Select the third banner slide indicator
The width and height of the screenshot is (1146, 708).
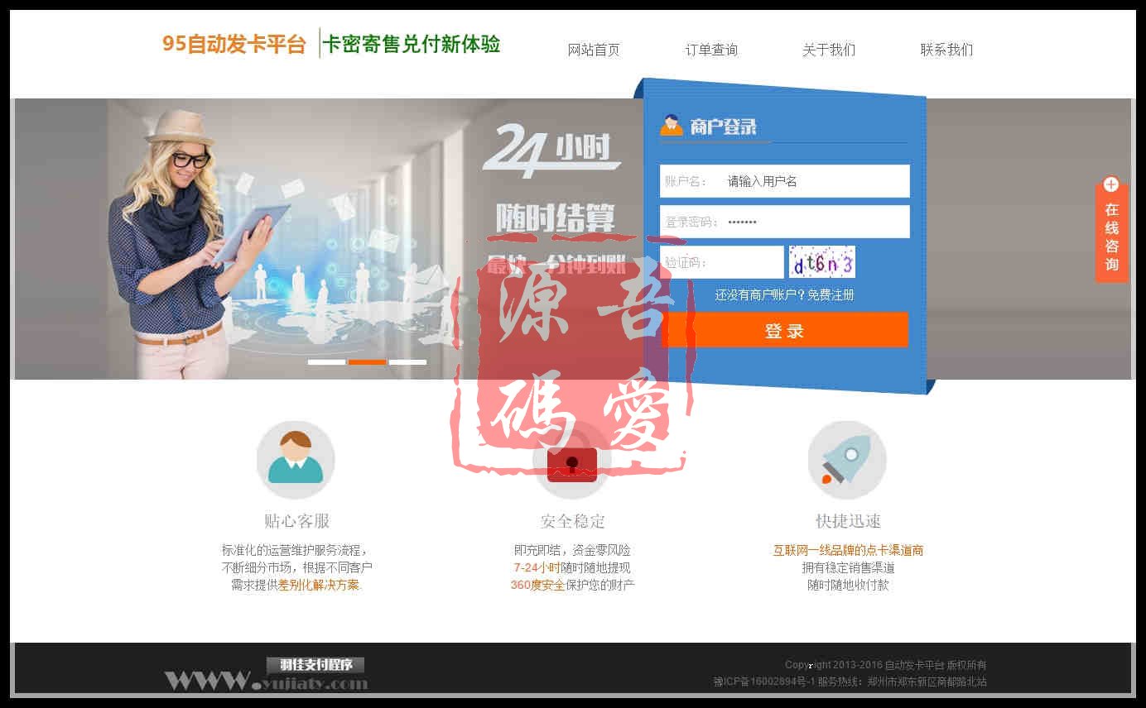pyautogui.click(x=407, y=362)
